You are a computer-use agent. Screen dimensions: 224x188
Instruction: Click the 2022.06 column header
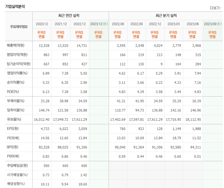pyautogui.click(x=118, y=24)
